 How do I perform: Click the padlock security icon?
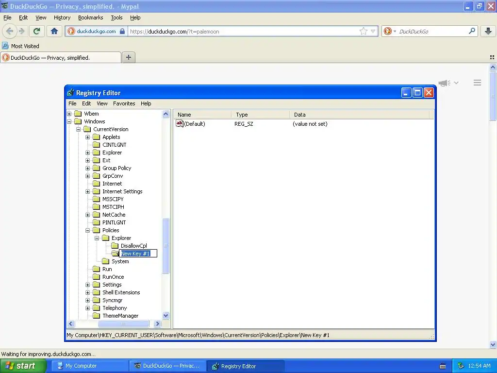pyautogui.click(x=122, y=31)
